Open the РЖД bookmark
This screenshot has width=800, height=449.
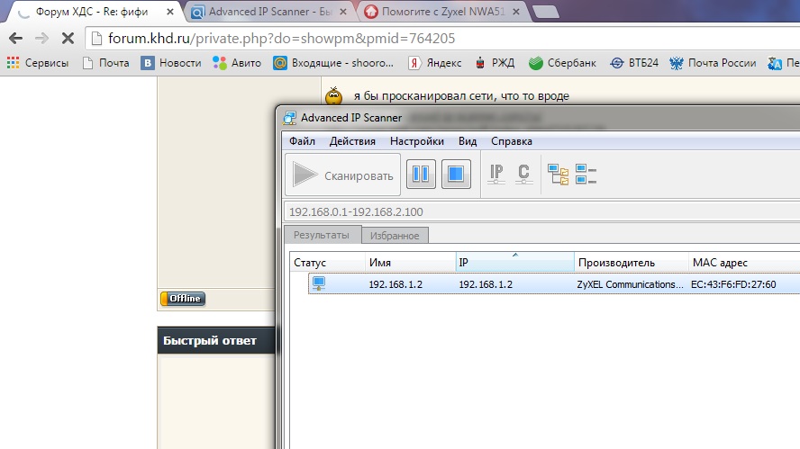pos(495,63)
